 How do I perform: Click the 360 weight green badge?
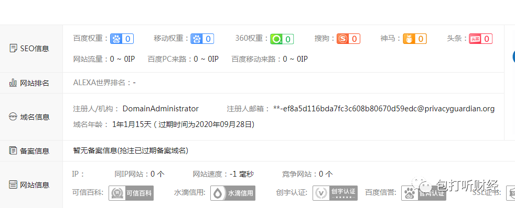point(282,39)
